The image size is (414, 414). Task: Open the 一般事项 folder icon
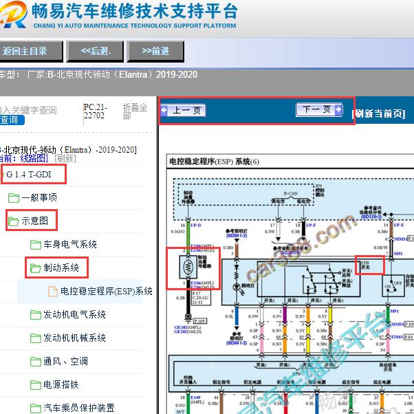coord(14,198)
